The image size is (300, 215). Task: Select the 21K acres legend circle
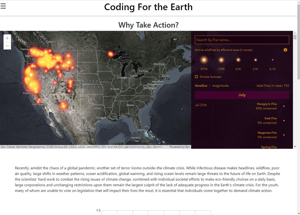(255, 60)
